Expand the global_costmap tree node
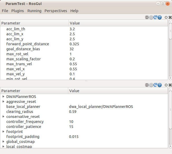Screen dimensions: 172x154 click(3, 142)
